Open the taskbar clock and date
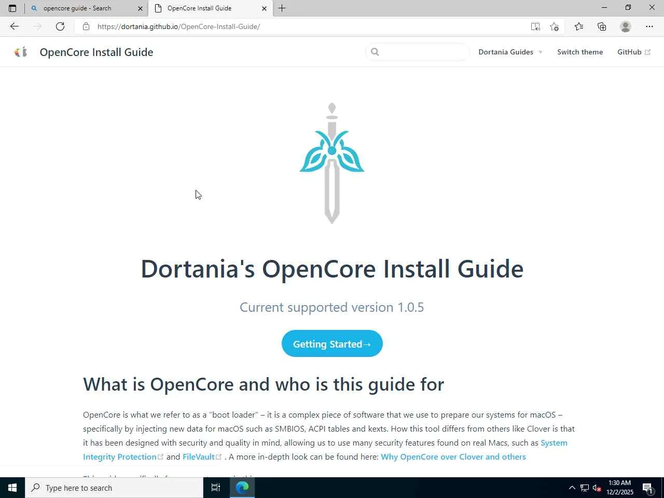The image size is (664, 498). coord(620,488)
